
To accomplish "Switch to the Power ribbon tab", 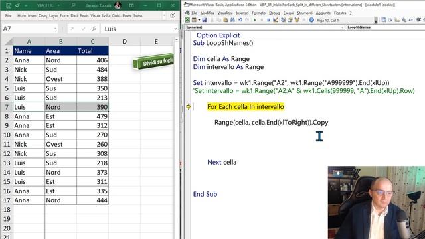I will (127, 15).
